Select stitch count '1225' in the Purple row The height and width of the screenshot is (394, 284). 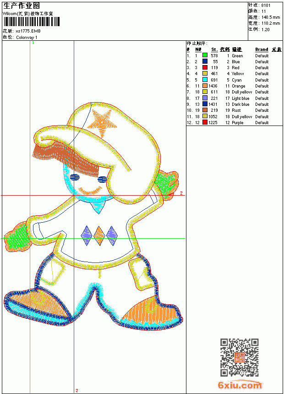[213, 123]
